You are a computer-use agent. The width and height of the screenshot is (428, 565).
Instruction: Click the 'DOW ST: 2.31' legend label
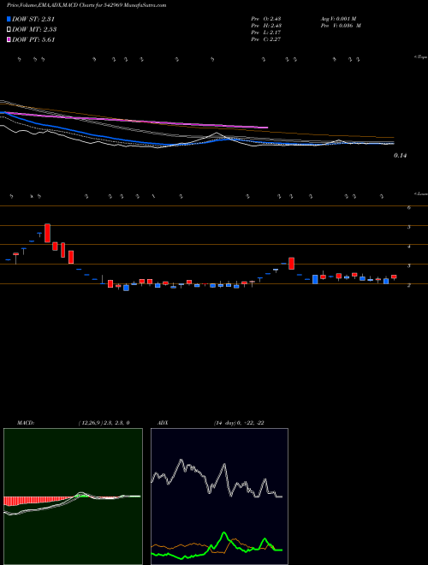click(33, 20)
